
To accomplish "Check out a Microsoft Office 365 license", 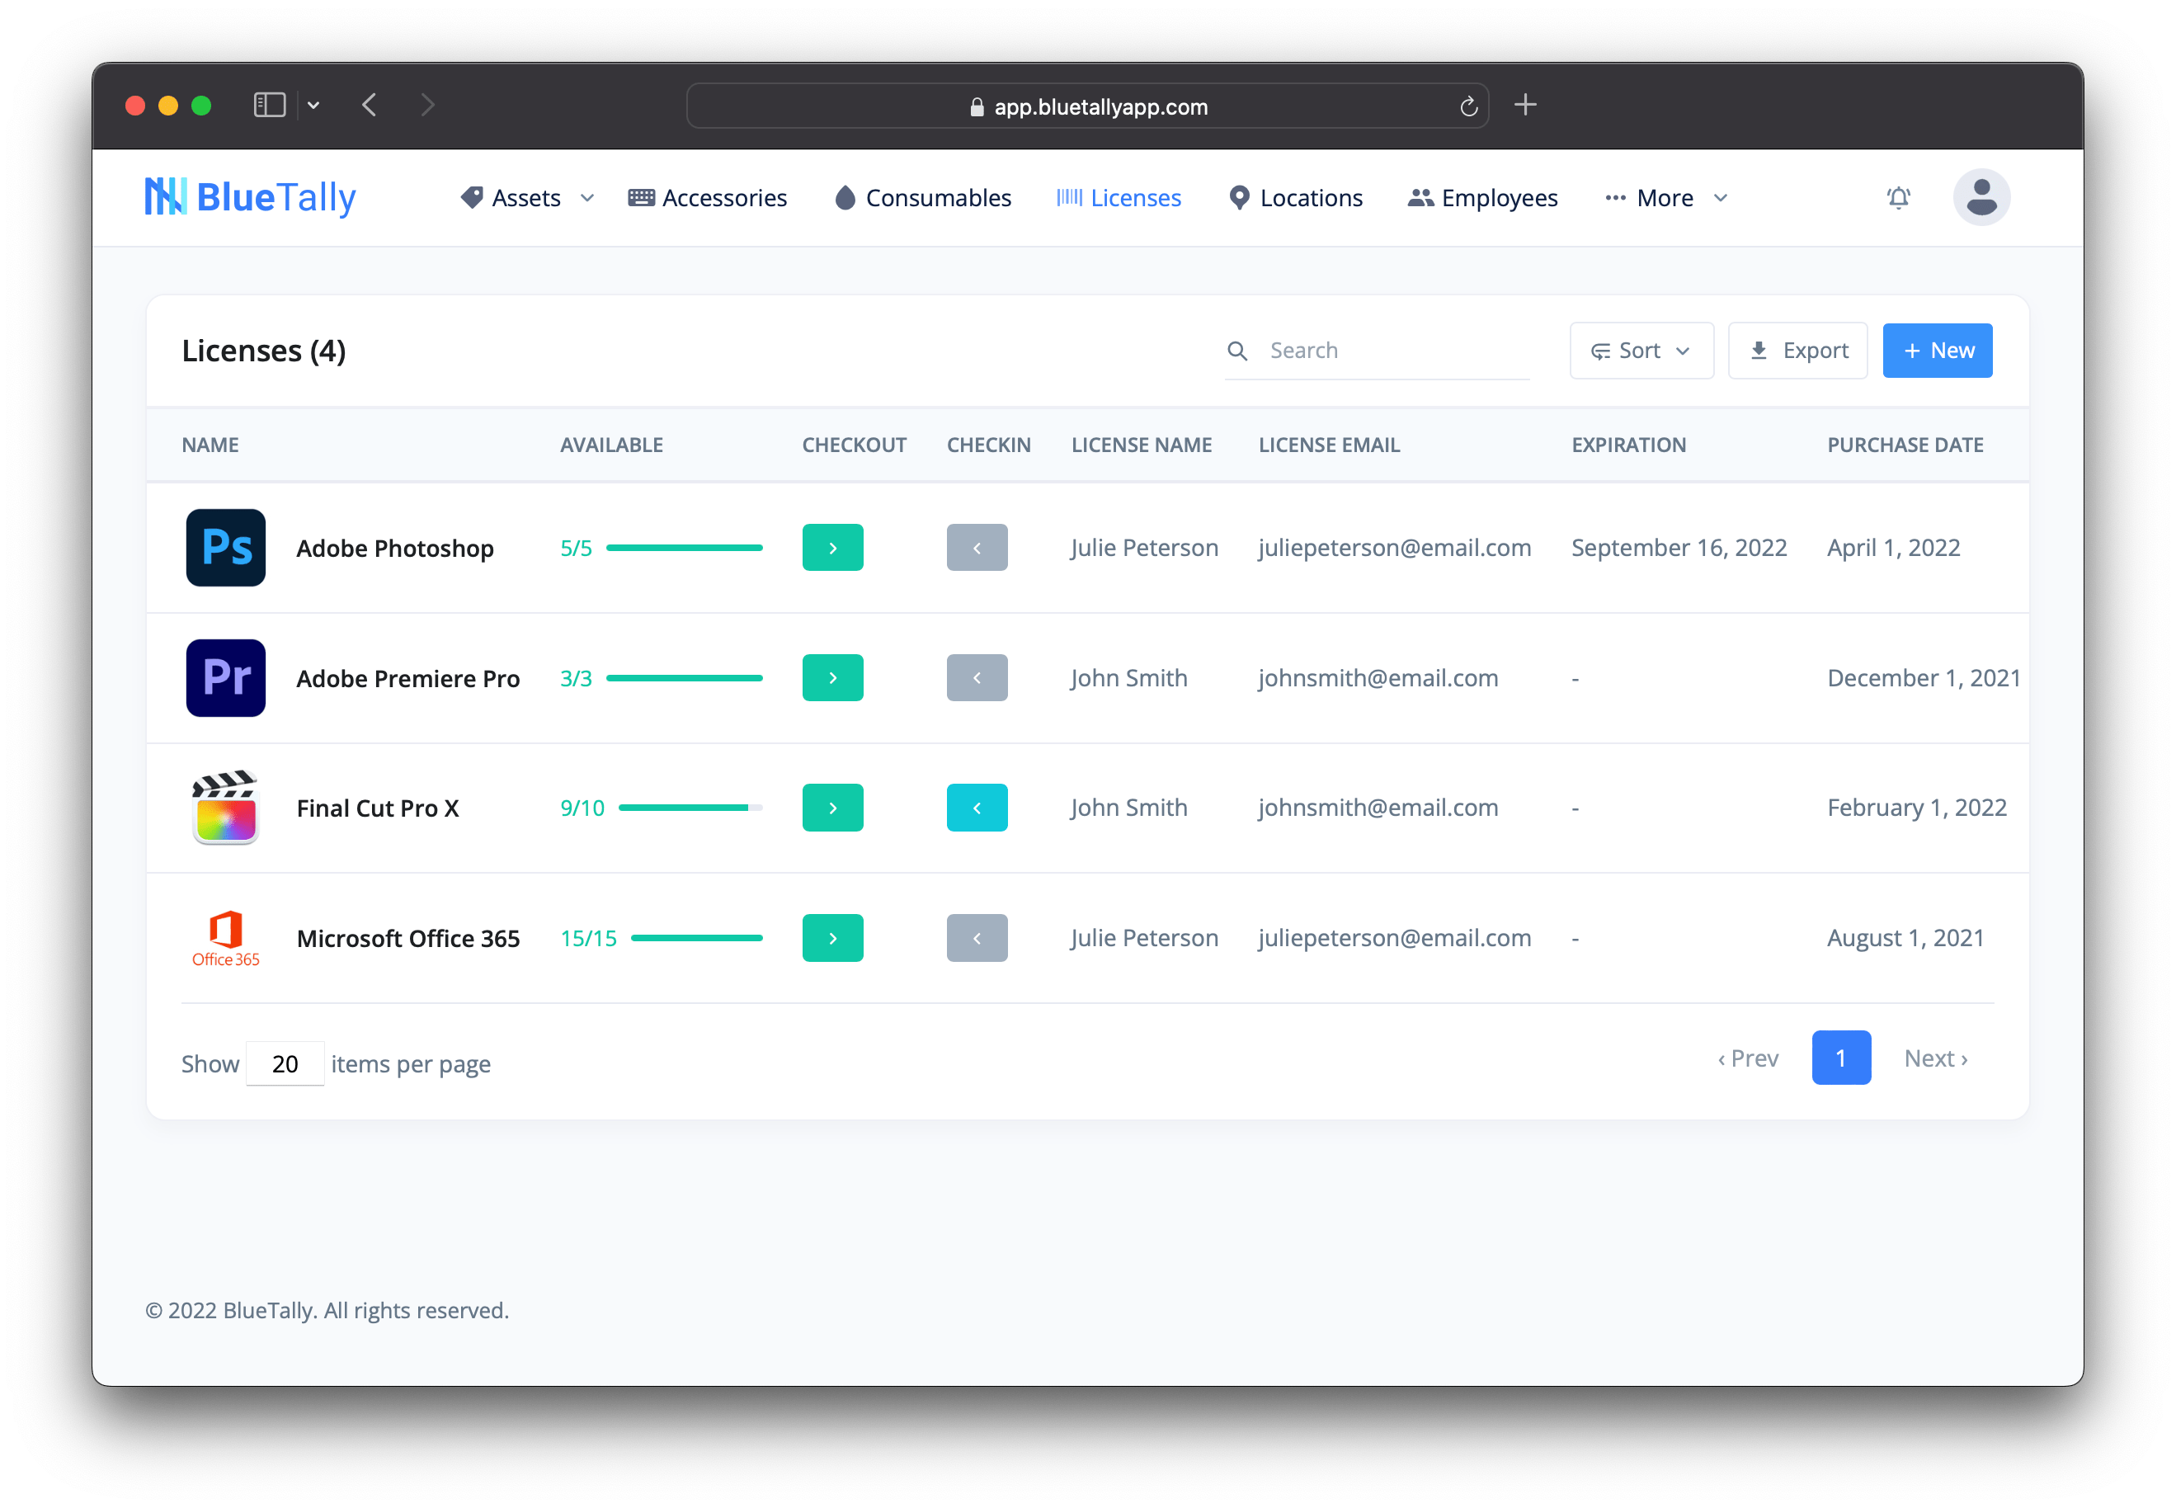I will coord(832,937).
